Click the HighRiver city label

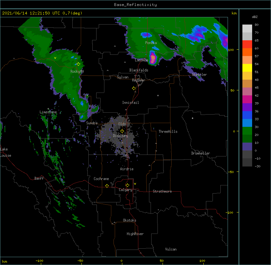click(x=135, y=234)
